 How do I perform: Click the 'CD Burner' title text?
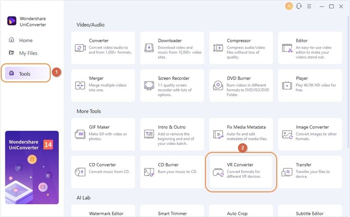(168, 165)
